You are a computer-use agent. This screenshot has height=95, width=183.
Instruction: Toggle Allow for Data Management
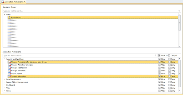[159, 79]
